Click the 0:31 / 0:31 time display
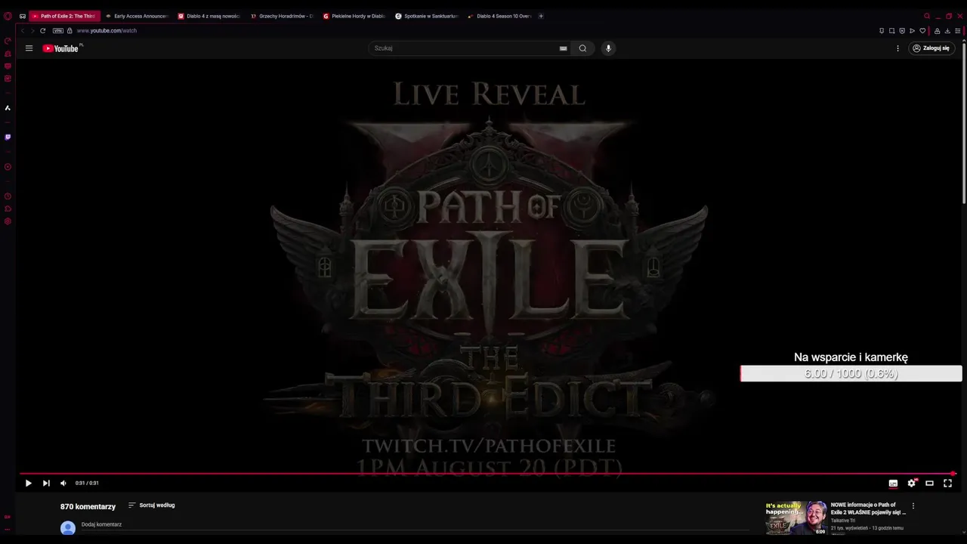The image size is (967, 544). click(87, 484)
